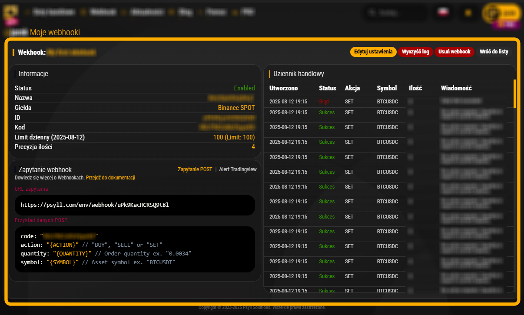Click the scrollbar thumb of Dziennik handlowy
524x315 pixels.
pos(515,93)
